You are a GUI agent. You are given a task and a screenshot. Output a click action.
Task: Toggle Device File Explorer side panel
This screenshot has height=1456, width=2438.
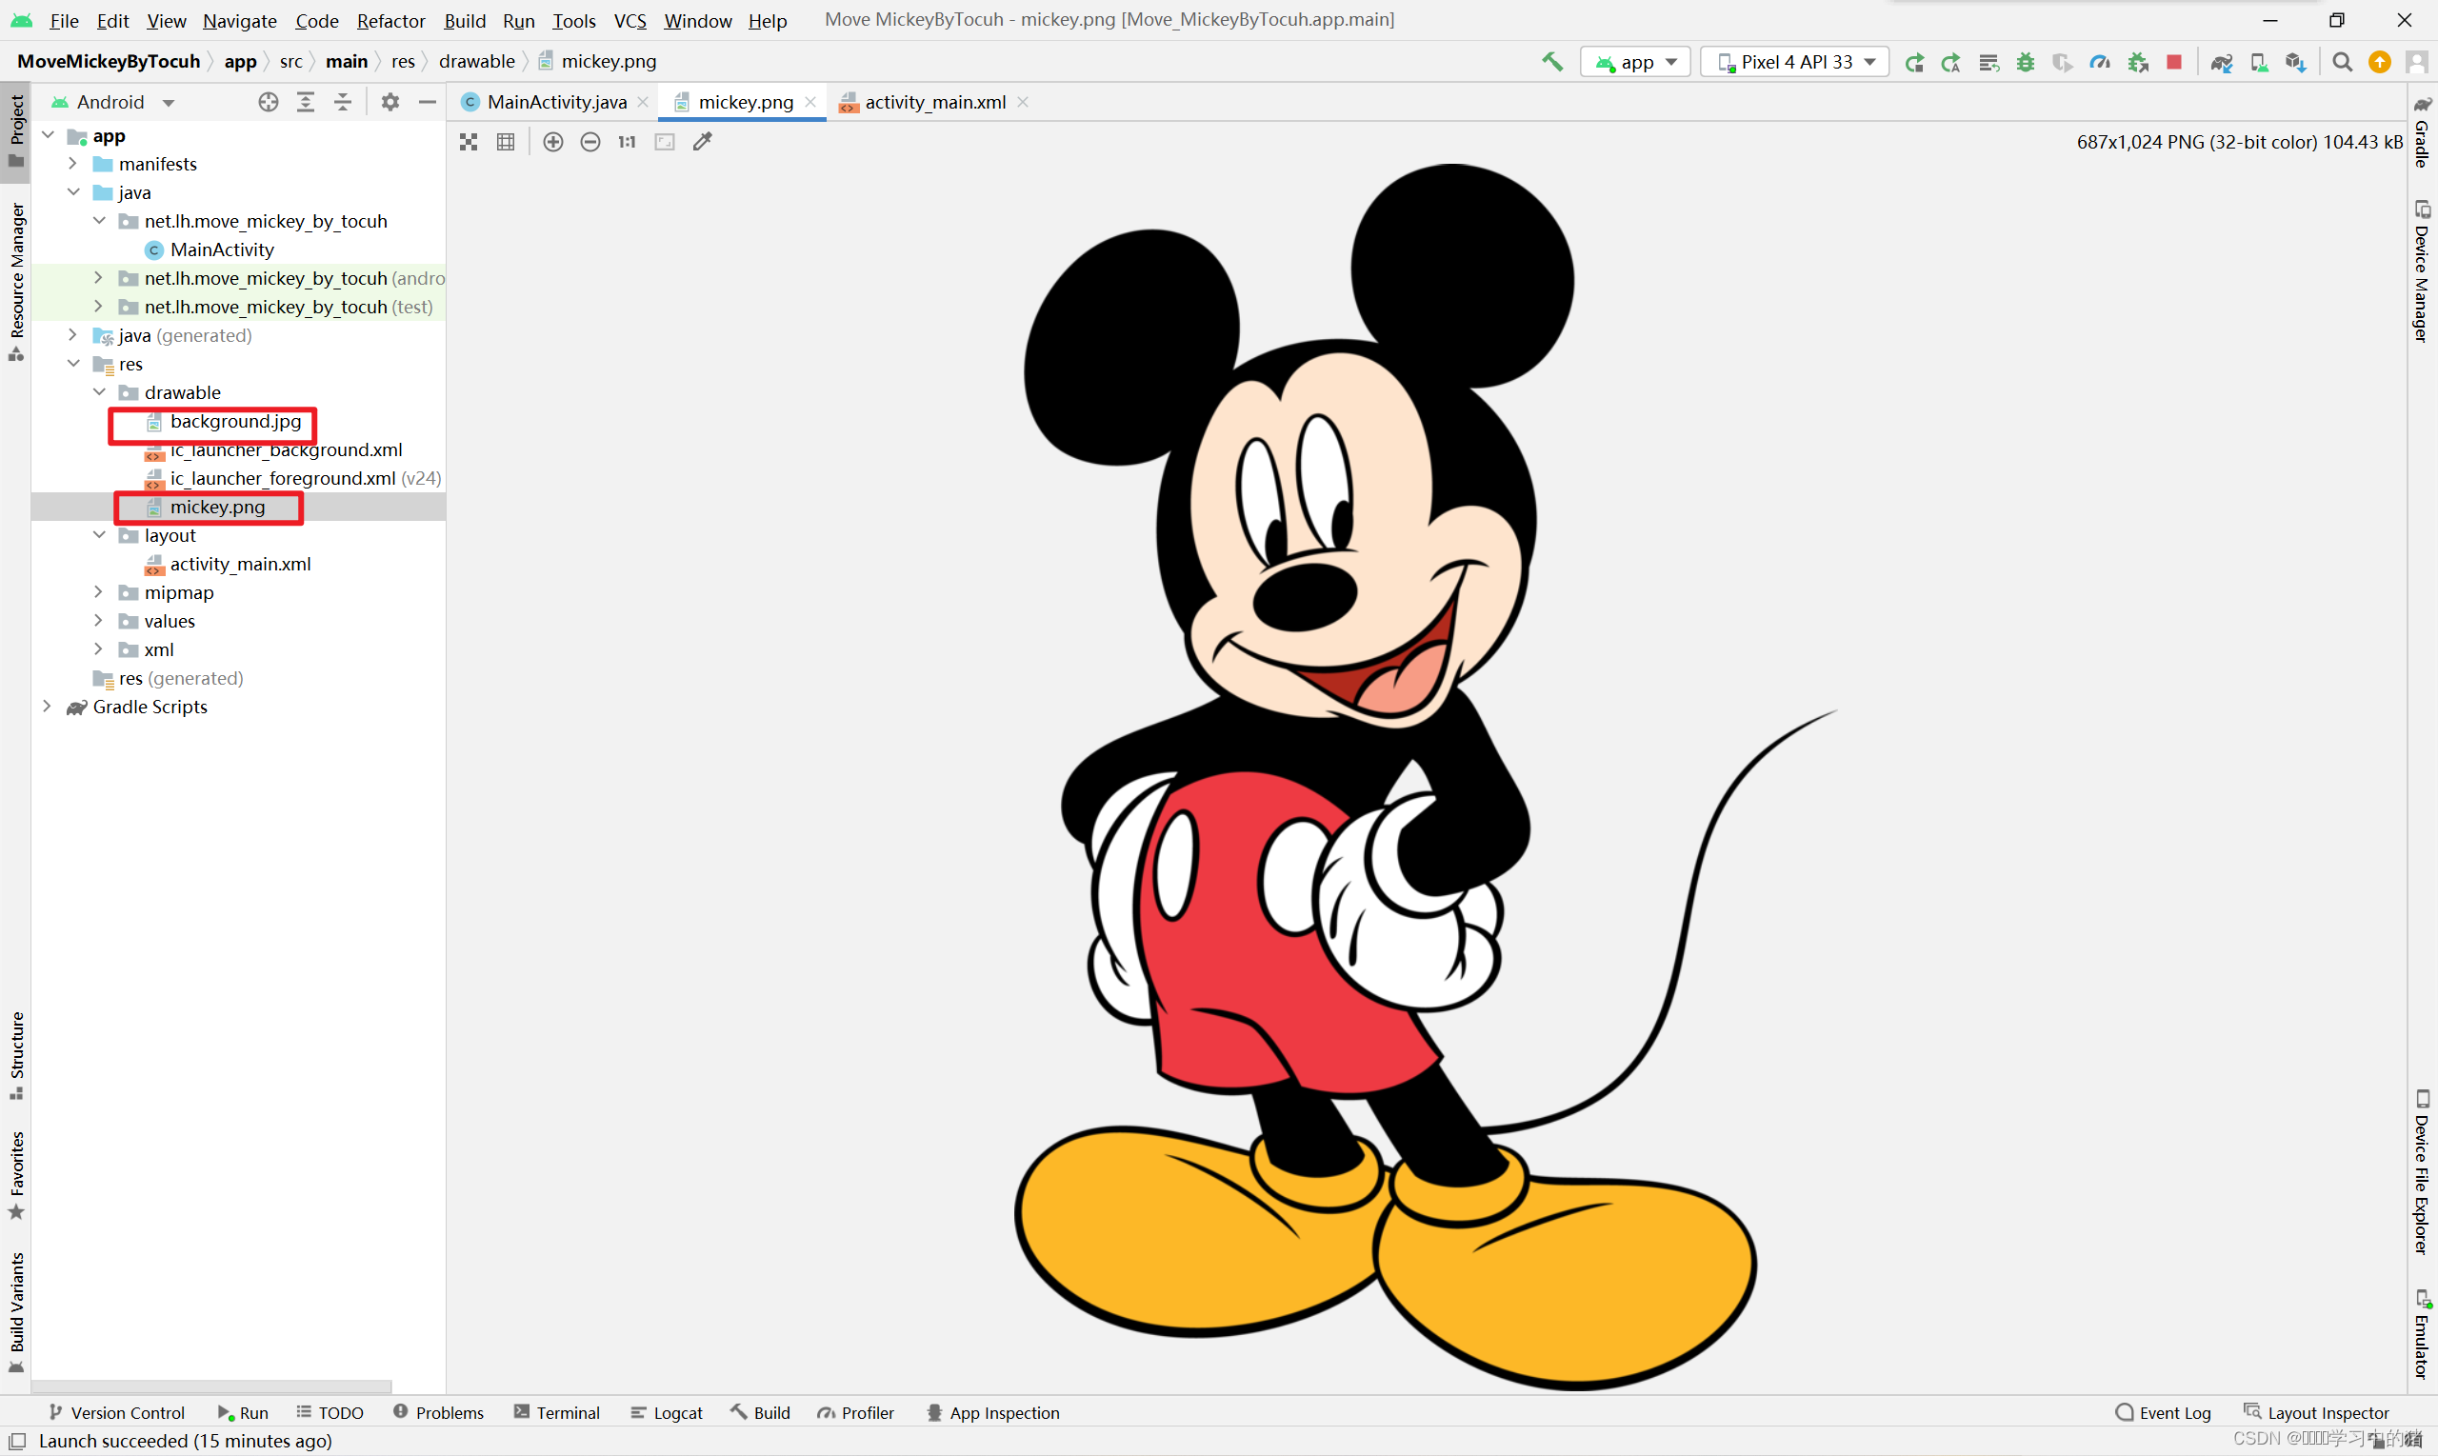coord(2423,1173)
